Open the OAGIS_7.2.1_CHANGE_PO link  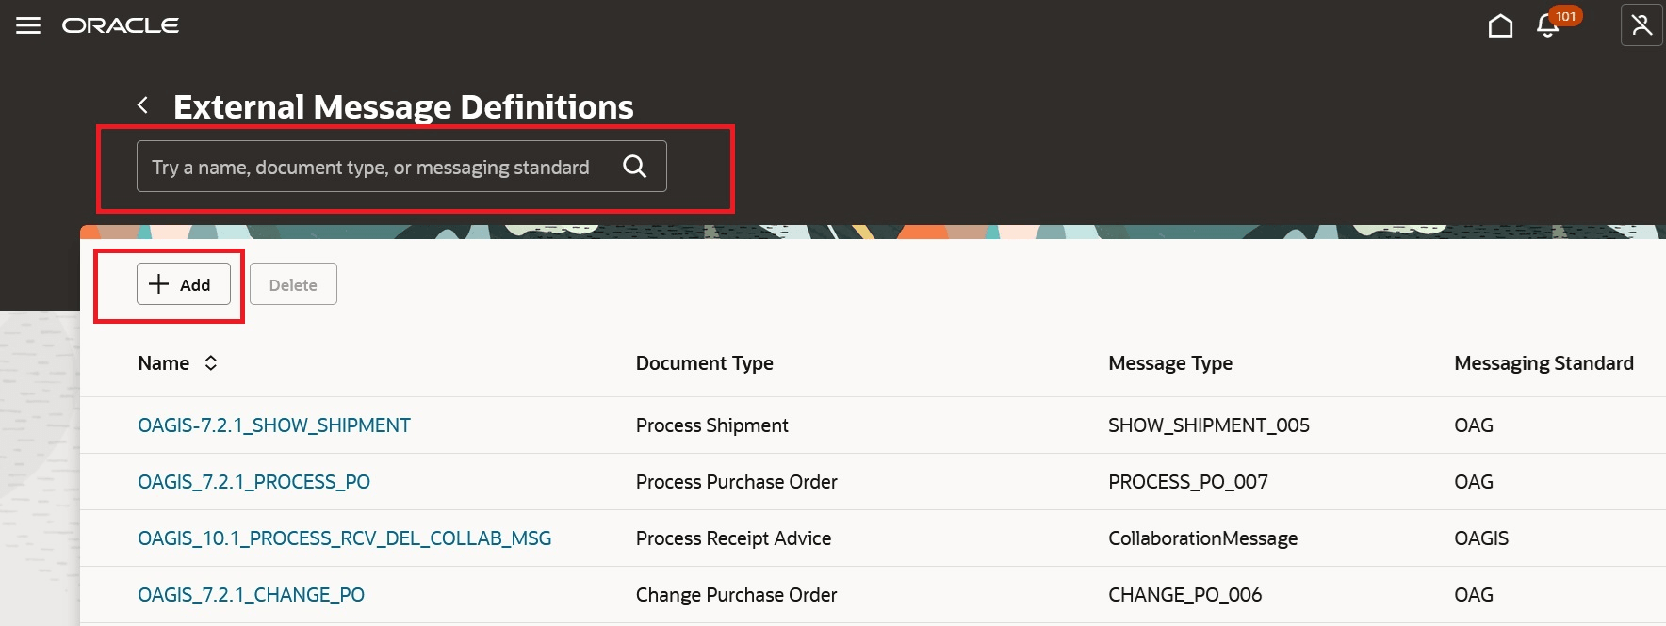(251, 595)
